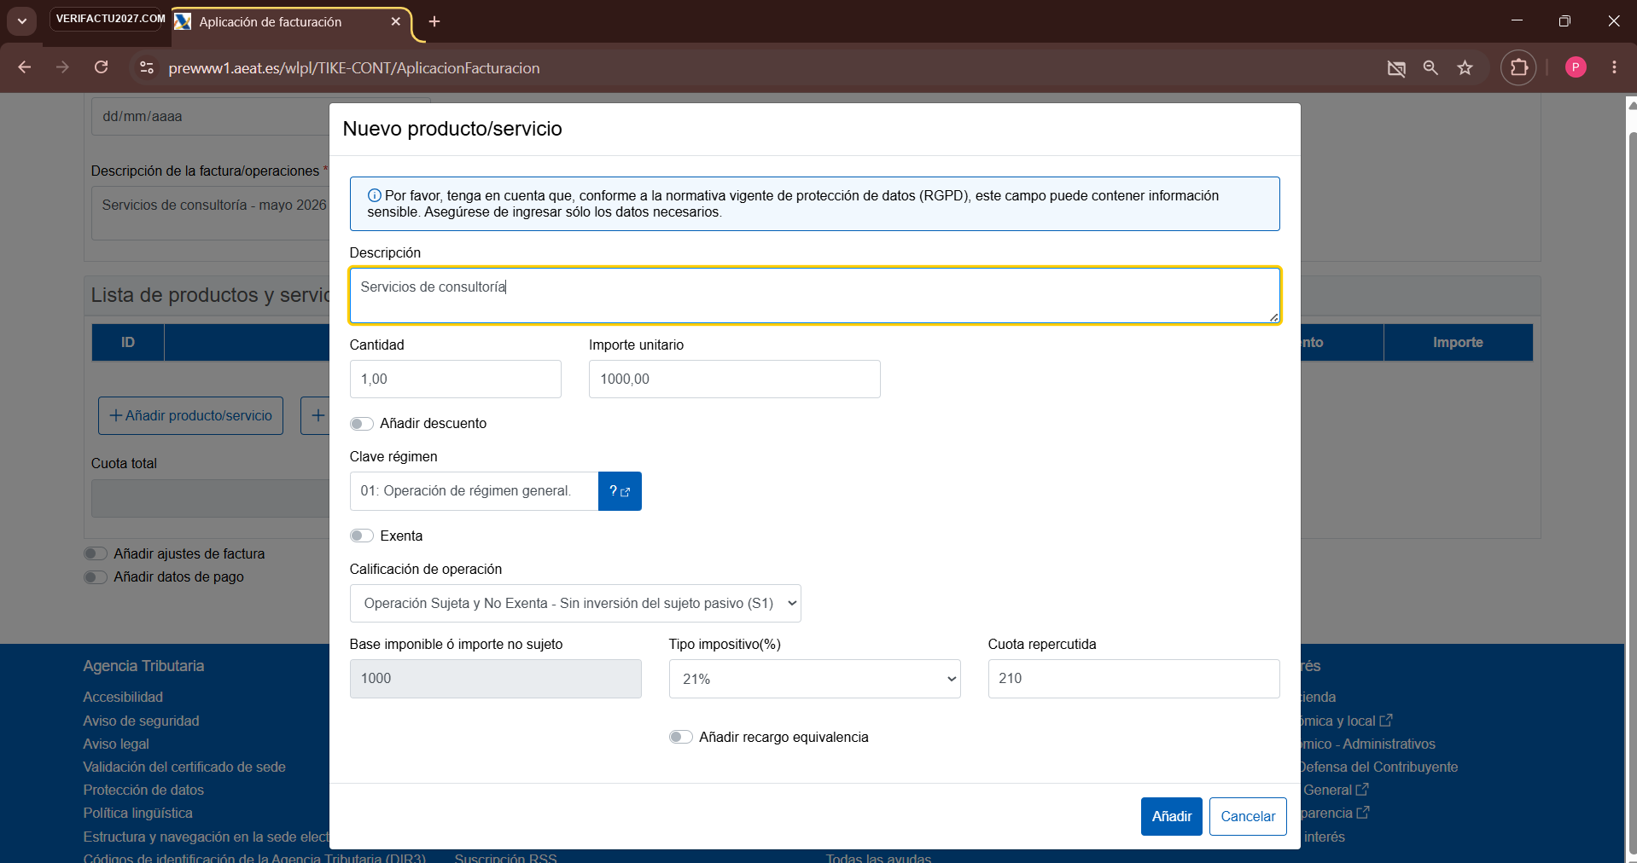
Task: Click the Descripción text area
Action: (815, 296)
